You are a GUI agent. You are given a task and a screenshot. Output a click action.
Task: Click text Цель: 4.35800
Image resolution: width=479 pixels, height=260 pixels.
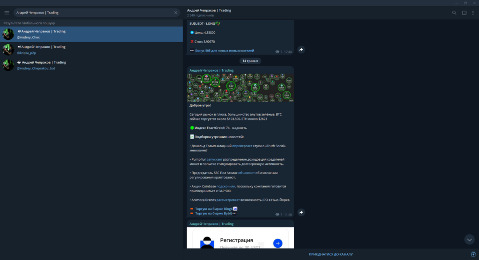205,32
